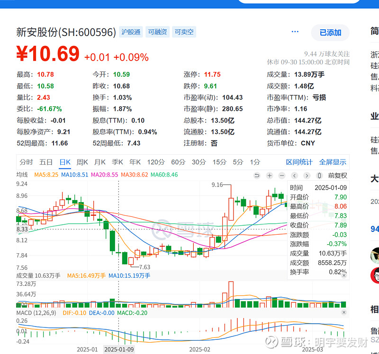The height and width of the screenshot is (354, 379).
Task: Click the candlestick style icon
Action: click(319, 176)
